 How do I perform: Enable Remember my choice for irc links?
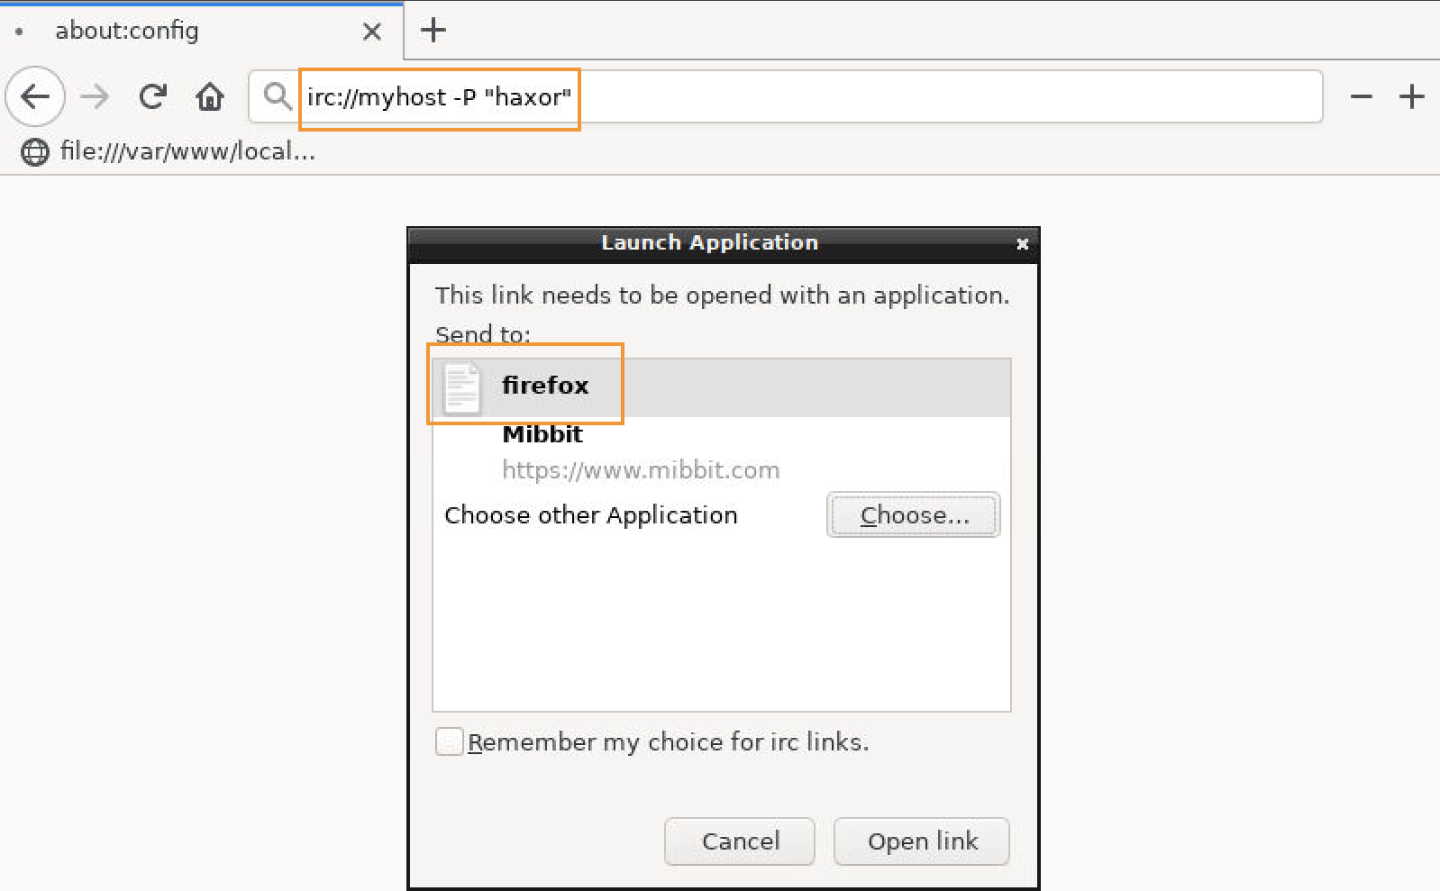(x=449, y=741)
